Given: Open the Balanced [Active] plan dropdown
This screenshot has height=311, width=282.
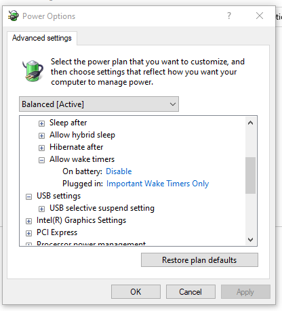Looking at the screenshot, I should (x=99, y=104).
